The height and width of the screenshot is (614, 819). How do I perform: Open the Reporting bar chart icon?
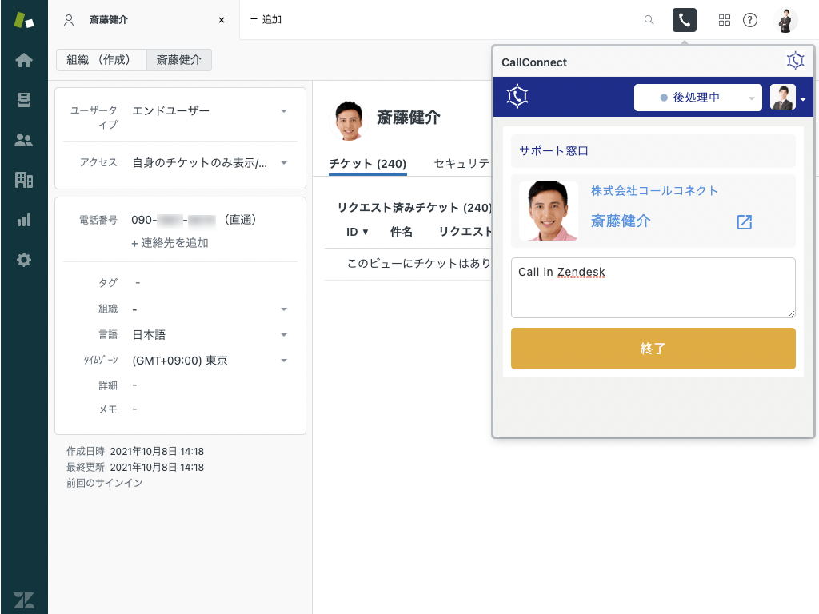tap(24, 220)
